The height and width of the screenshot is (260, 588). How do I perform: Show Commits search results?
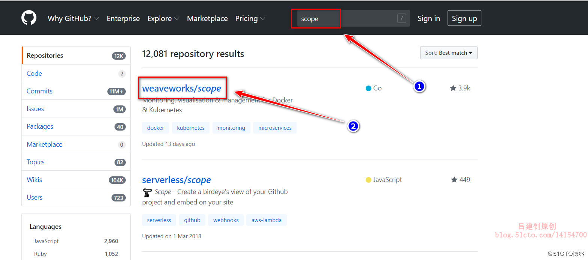coord(76,91)
